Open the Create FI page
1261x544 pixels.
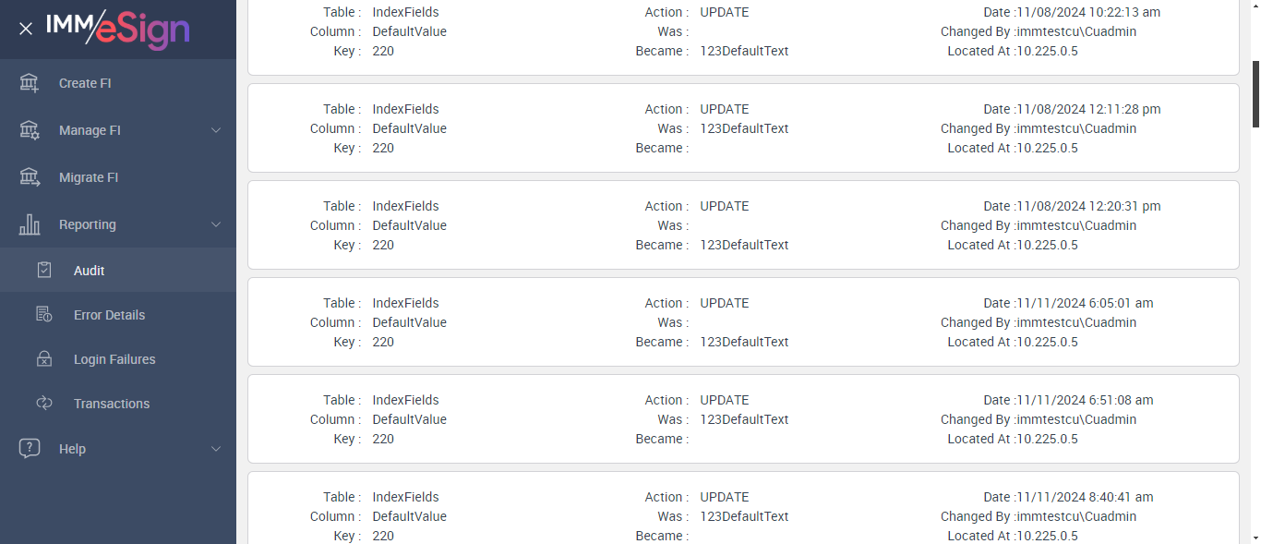pyautogui.click(x=85, y=83)
